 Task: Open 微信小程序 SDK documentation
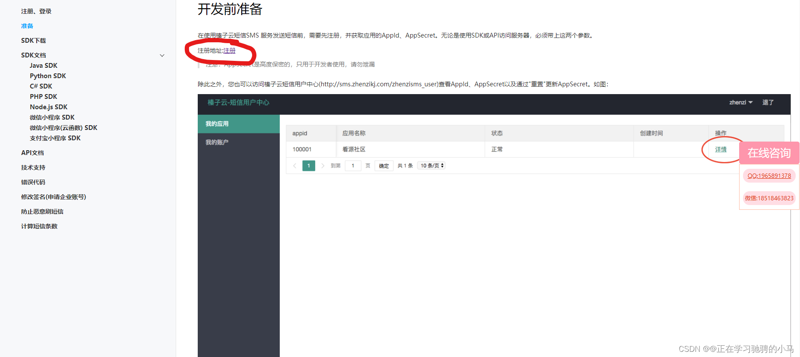[52, 117]
